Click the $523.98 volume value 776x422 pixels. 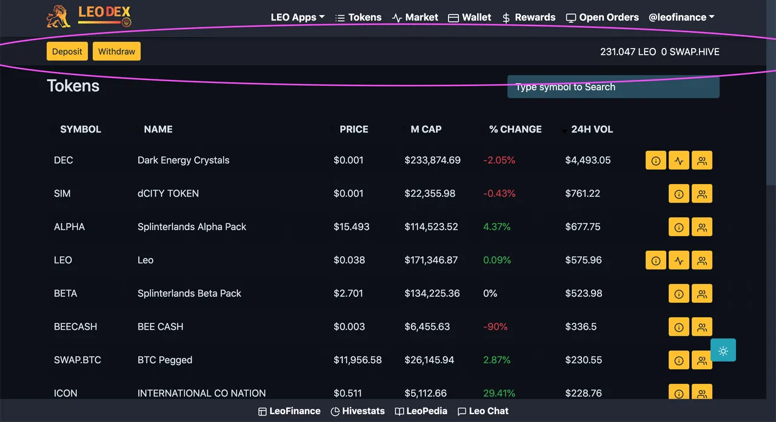point(584,294)
